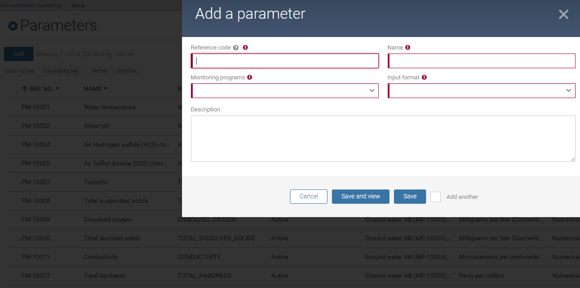580x288 pixels.
Task: Click the Monitoring programs required warning icon
Action: click(x=250, y=77)
